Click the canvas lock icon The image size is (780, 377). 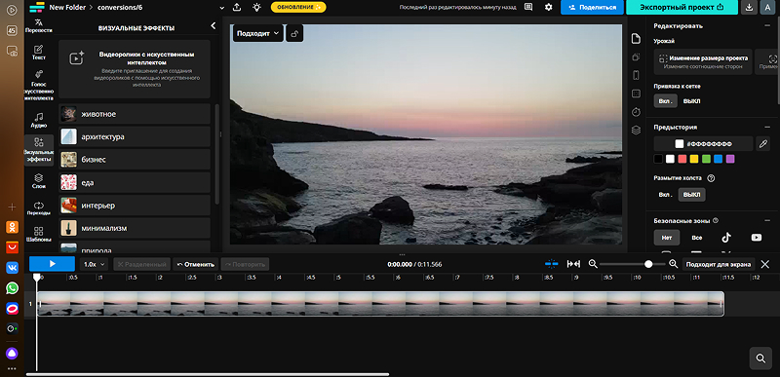tap(294, 34)
